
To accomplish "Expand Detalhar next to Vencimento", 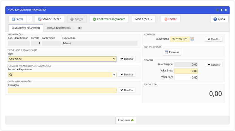I will pos(214,39).
